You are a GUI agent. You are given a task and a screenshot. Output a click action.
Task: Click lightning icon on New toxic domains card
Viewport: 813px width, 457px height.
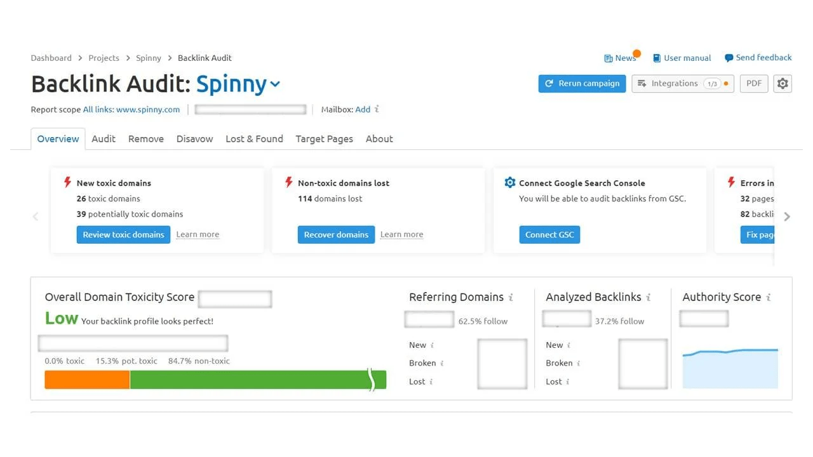[67, 183]
